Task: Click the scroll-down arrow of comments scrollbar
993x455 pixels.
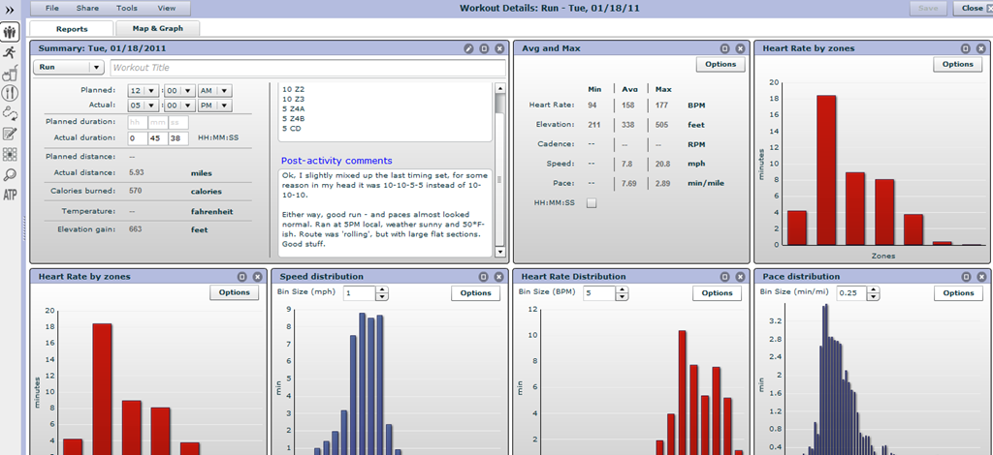Action: pyautogui.click(x=499, y=252)
